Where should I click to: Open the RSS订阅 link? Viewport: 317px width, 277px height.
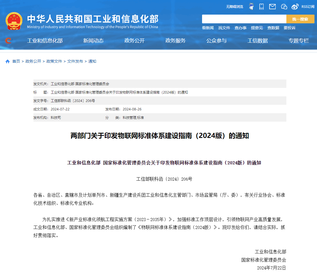click(x=308, y=7)
